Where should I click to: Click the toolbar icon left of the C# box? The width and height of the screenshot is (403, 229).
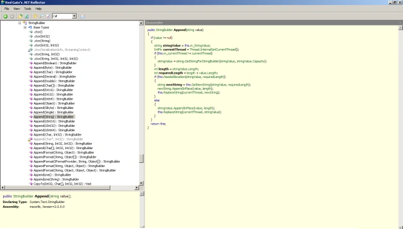coord(48,16)
